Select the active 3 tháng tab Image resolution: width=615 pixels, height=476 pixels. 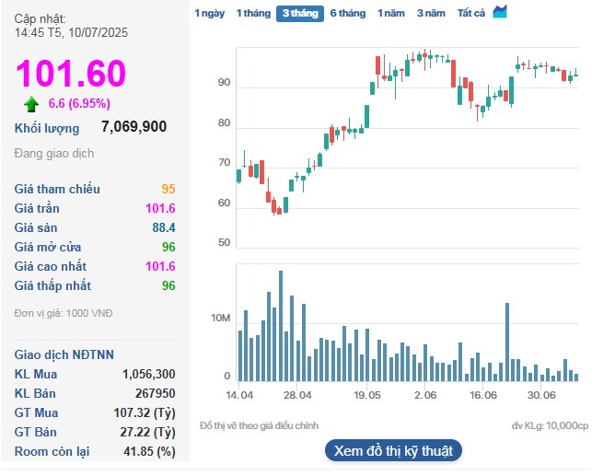click(299, 13)
